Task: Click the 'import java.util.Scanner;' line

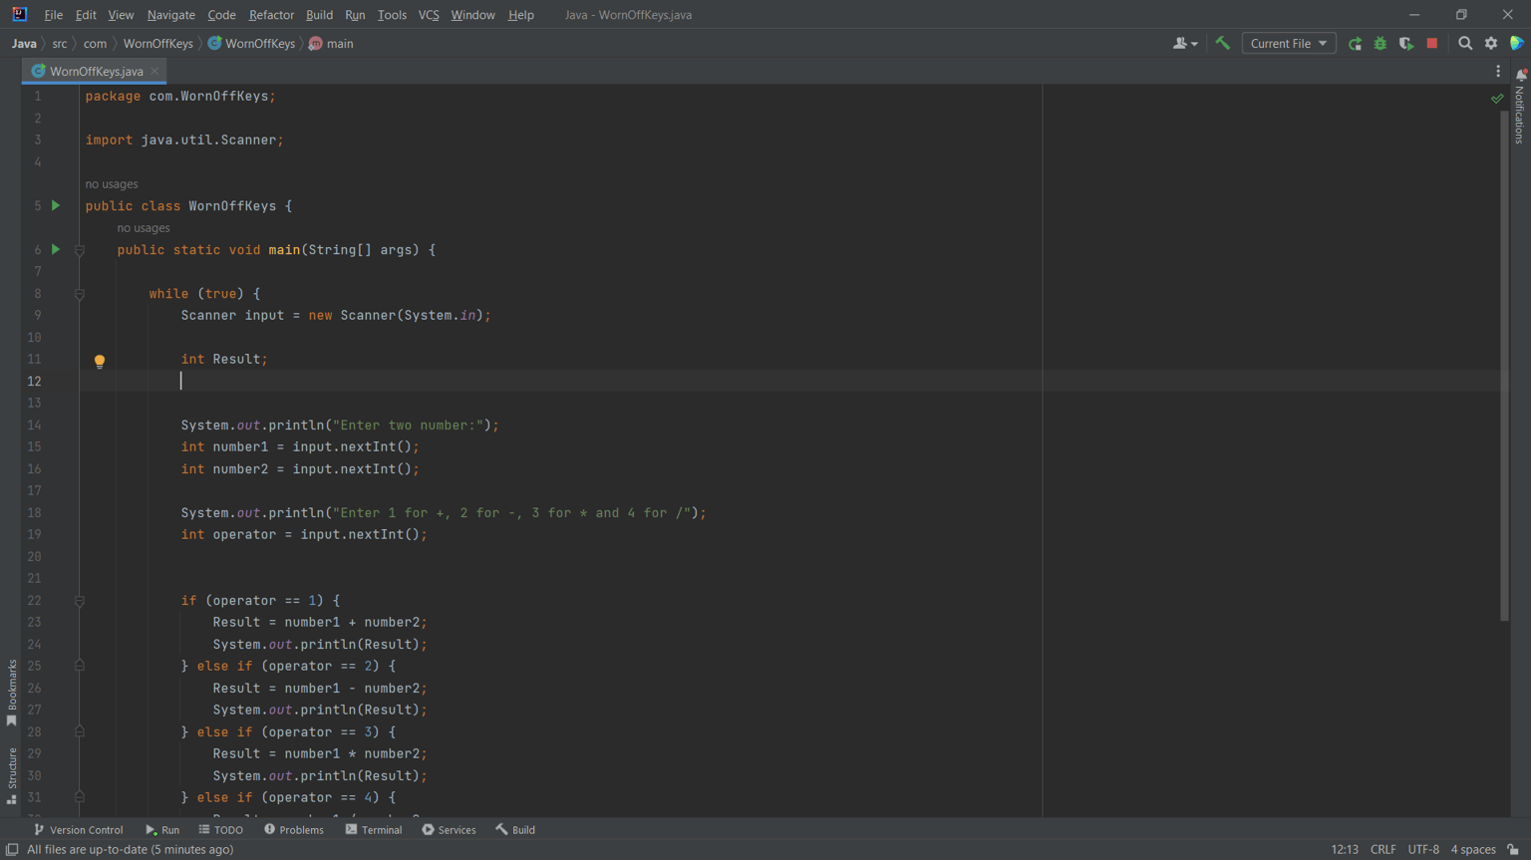Action: 184,140
